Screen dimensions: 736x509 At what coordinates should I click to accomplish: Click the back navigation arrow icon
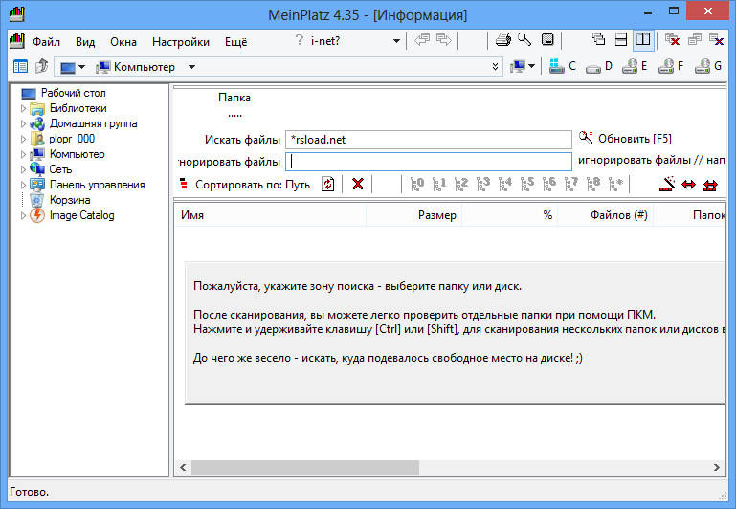point(422,40)
